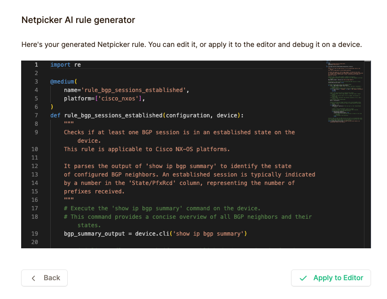Click the 'def' keyword on line 7
This screenshot has width=387, height=299.
(x=55, y=115)
